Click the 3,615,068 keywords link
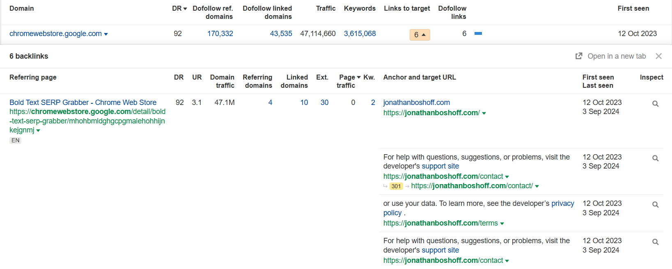This screenshot has height=269, width=672. (x=360, y=34)
